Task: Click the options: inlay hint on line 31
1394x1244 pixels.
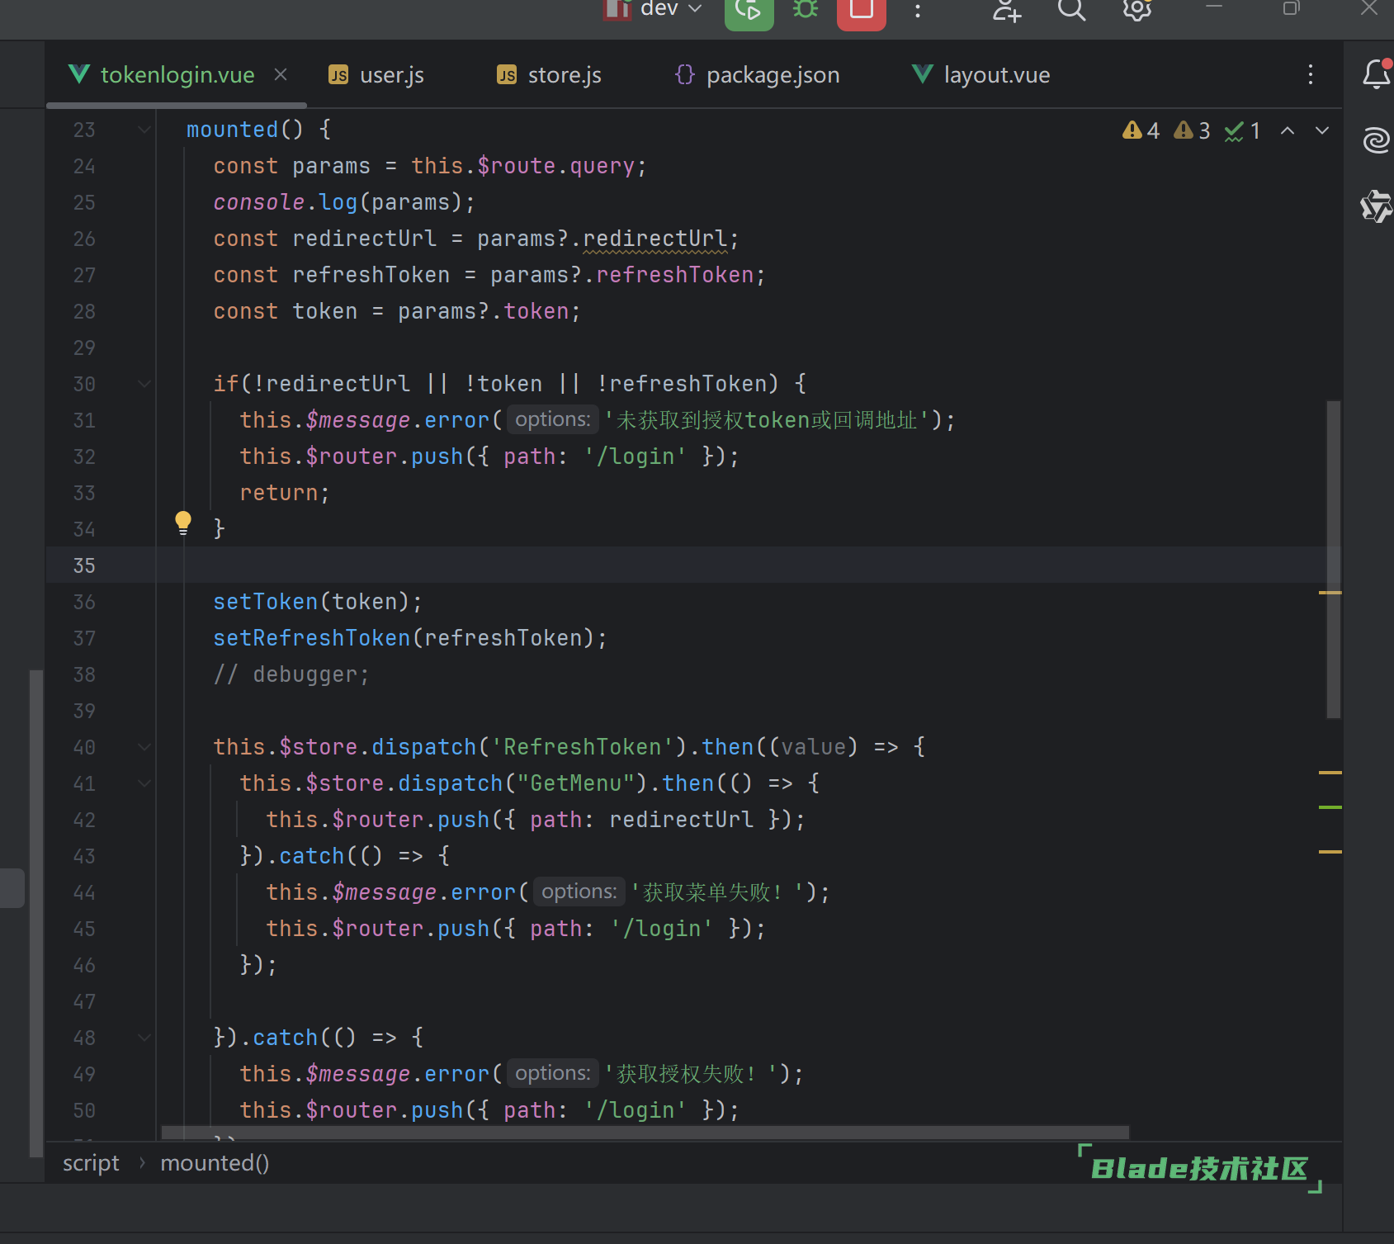Action: tap(552, 419)
